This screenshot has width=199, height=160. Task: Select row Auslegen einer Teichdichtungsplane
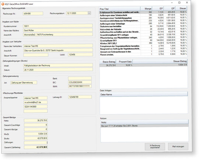[143, 18]
